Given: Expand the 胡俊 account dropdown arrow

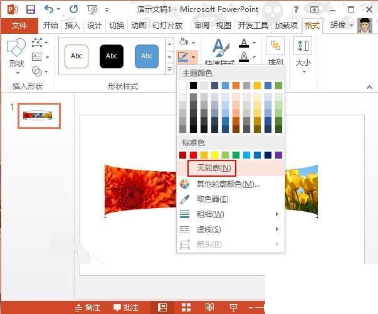Looking at the screenshot, I should click(352, 25).
